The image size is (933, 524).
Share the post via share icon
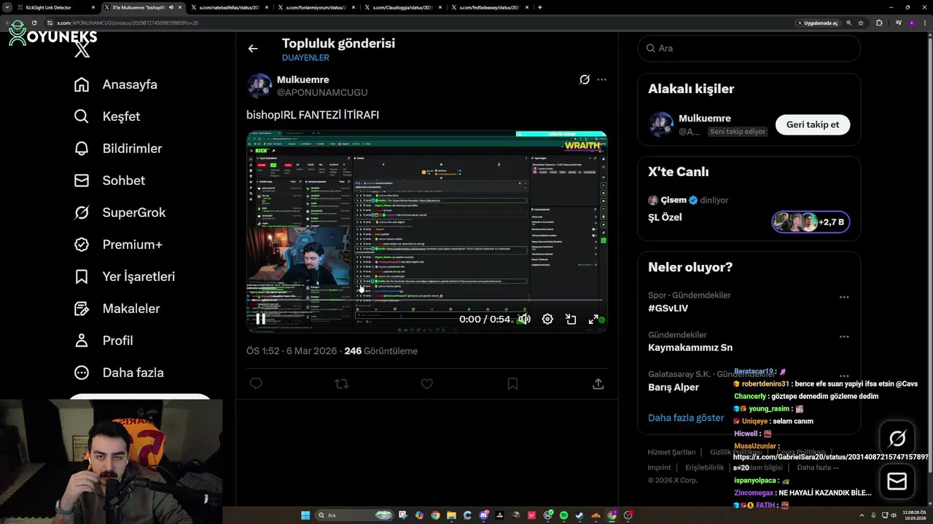point(598,384)
